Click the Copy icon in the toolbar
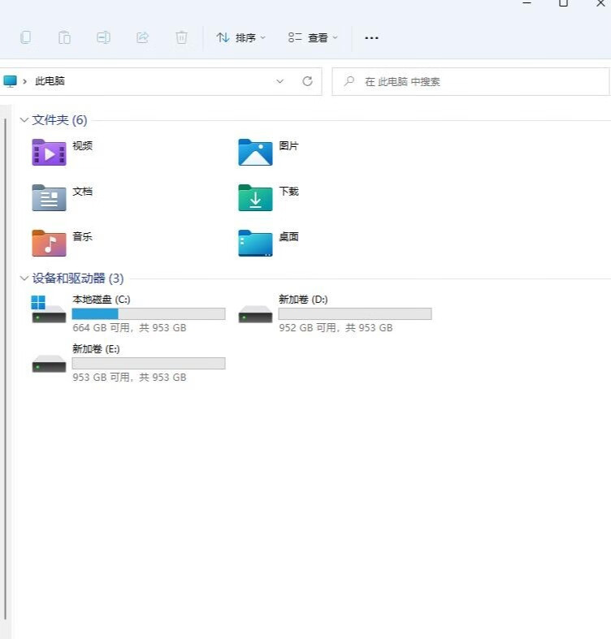611x639 pixels. 26,37
